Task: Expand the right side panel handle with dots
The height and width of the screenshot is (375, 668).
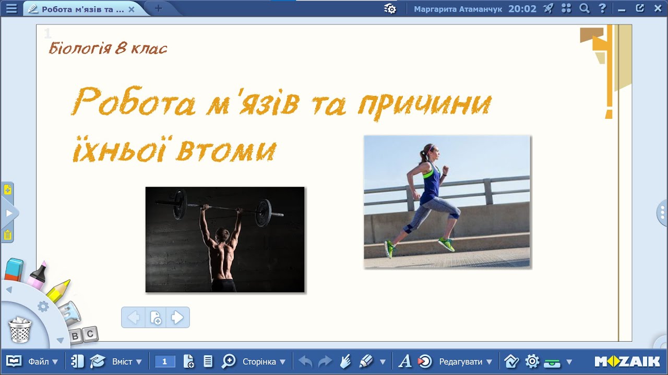Action: coord(662,213)
